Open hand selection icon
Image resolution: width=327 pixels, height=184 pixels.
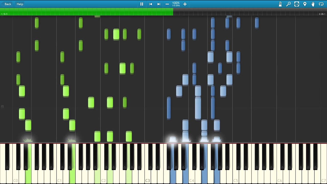pyautogui.click(x=313, y=4)
